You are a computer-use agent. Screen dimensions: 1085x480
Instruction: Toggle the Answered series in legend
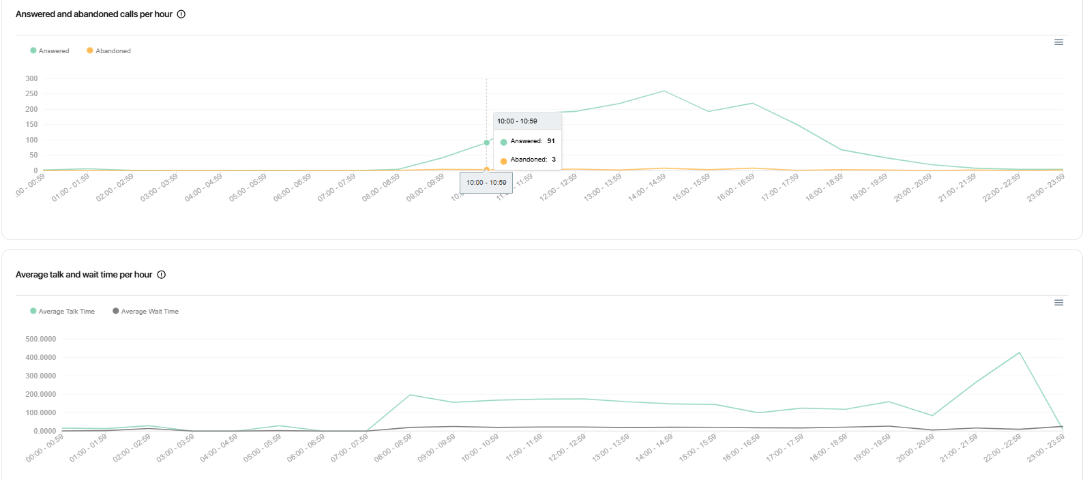(x=50, y=51)
